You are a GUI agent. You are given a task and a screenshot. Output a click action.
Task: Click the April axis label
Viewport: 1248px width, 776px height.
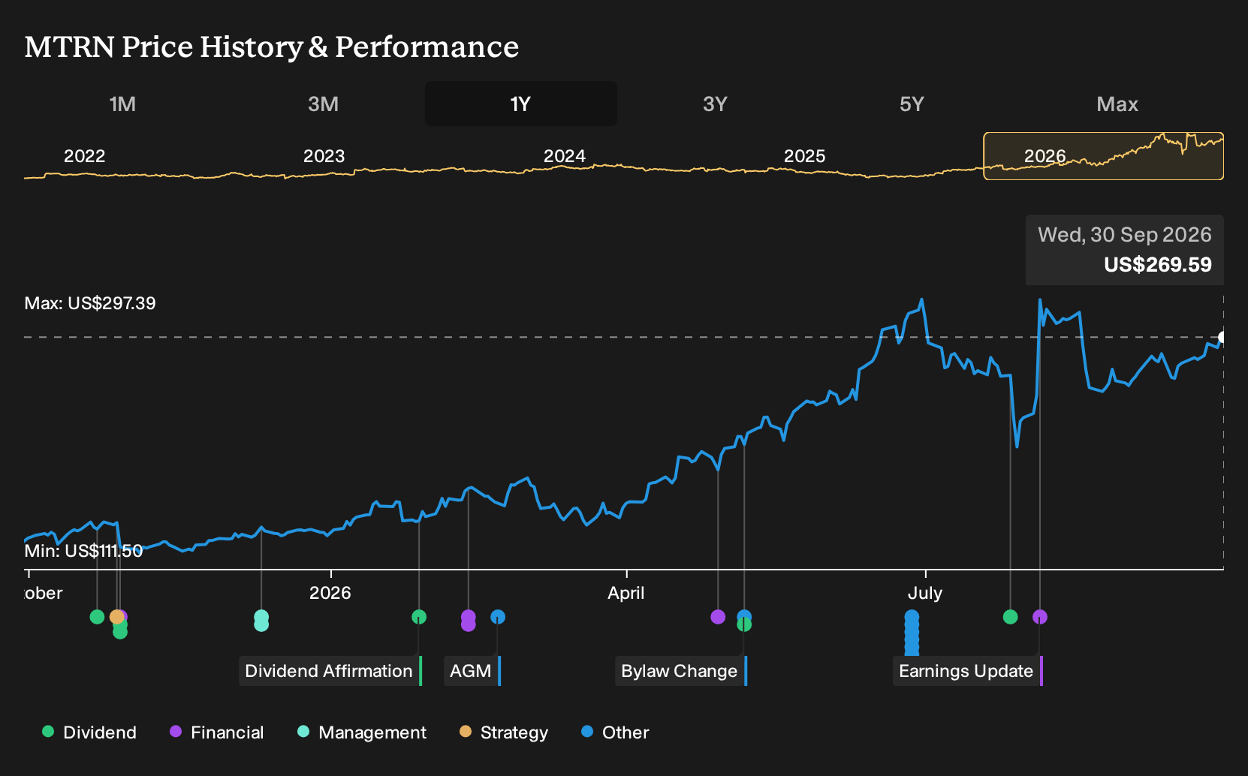point(626,593)
